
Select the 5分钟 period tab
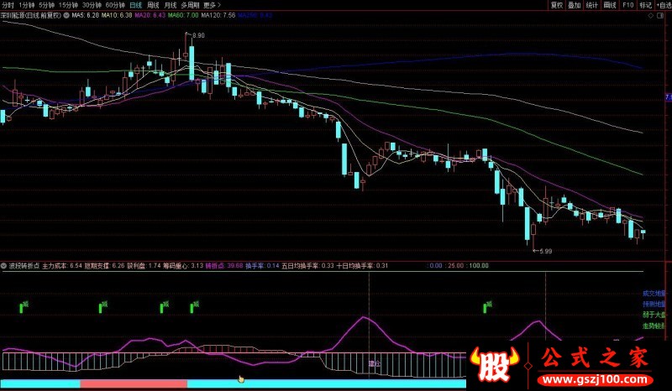point(47,5)
